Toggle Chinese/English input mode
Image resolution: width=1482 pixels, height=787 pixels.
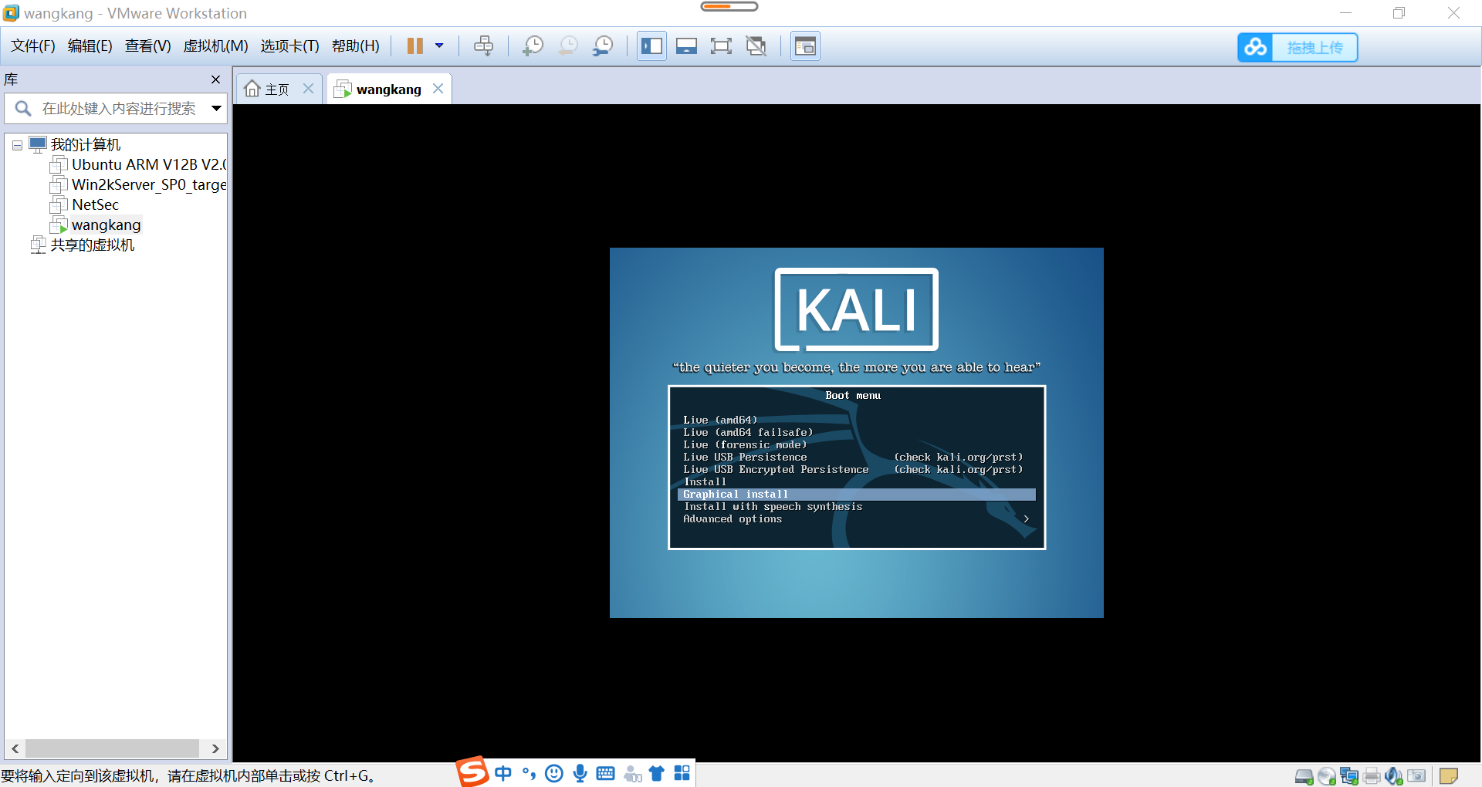click(x=503, y=773)
